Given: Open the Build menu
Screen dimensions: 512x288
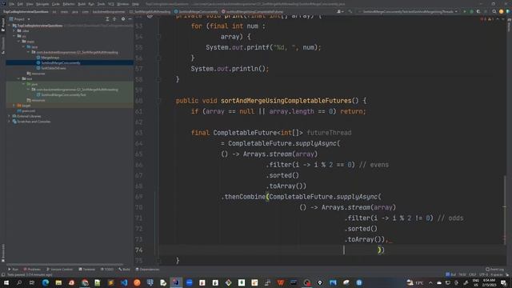Looking at the screenshot, I should coord(82,4).
